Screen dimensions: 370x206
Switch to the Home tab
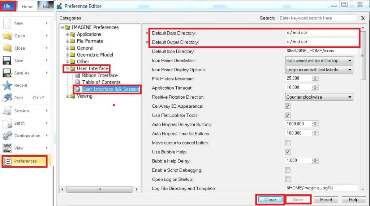(x=27, y=6)
